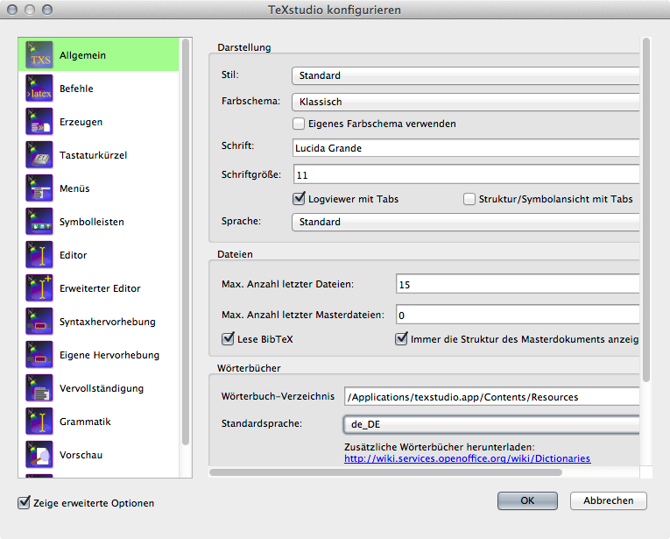Image resolution: width=670 pixels, height=539 pixels.
Task: Click the Befehle latex icon
Action: (x=39, y=88)
